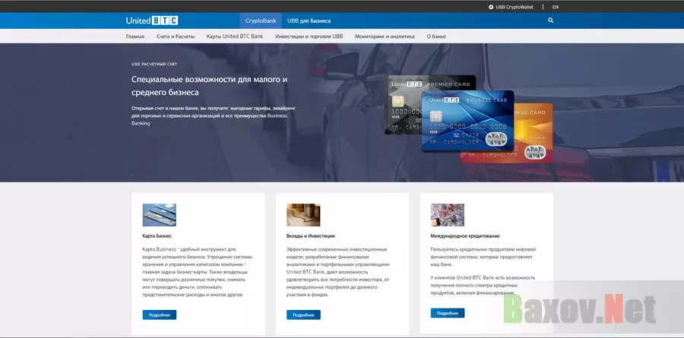Switch language to EN
684x338 pixels.
pyautogui.click(x=556, y=7)
